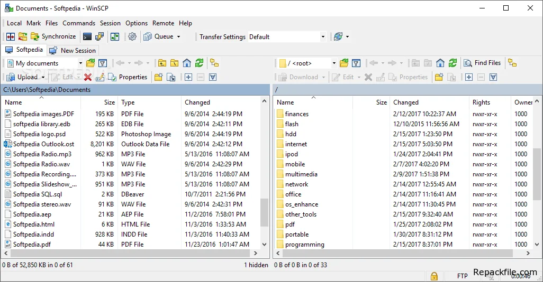543x282 pixels.
Task: Go to local Root Directory icon
Action: (175, 63)
